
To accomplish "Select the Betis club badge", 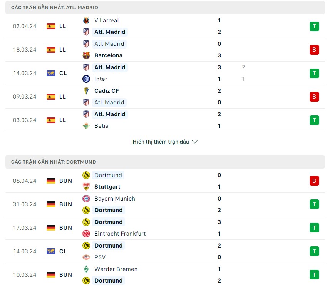I will pos(87,126).
